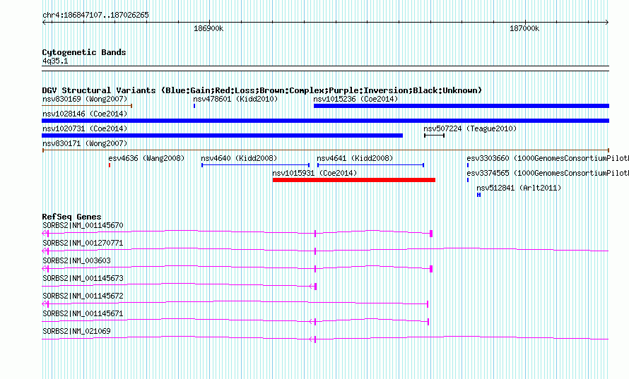Click the NM_003603 rightmost exon block
The image size is (629, 379).
click(431, 268)
